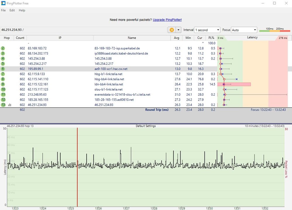Image resolution: width=292 pixels, height=210 pixels.
Task: Pause the trace with the orange button
Action: click(171, 30)
